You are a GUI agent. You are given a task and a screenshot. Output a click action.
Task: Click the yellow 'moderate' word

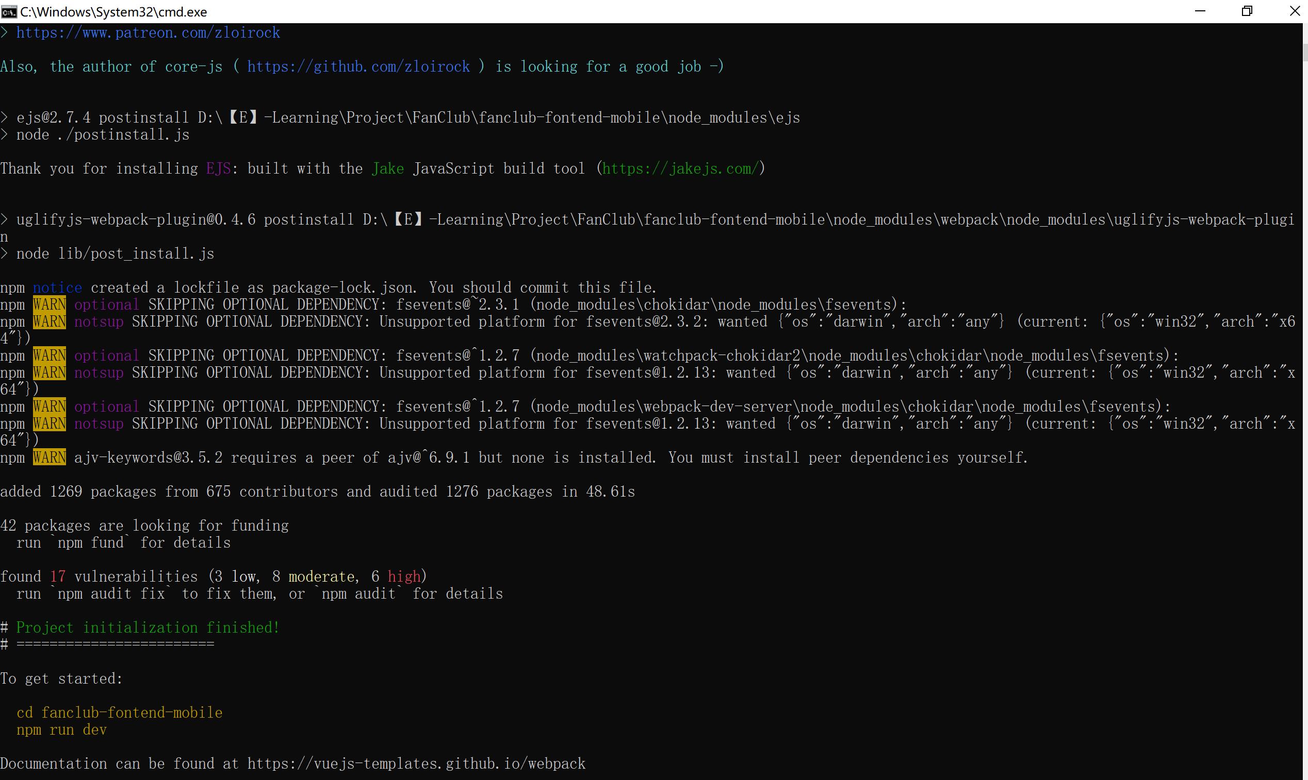point(321,576)
